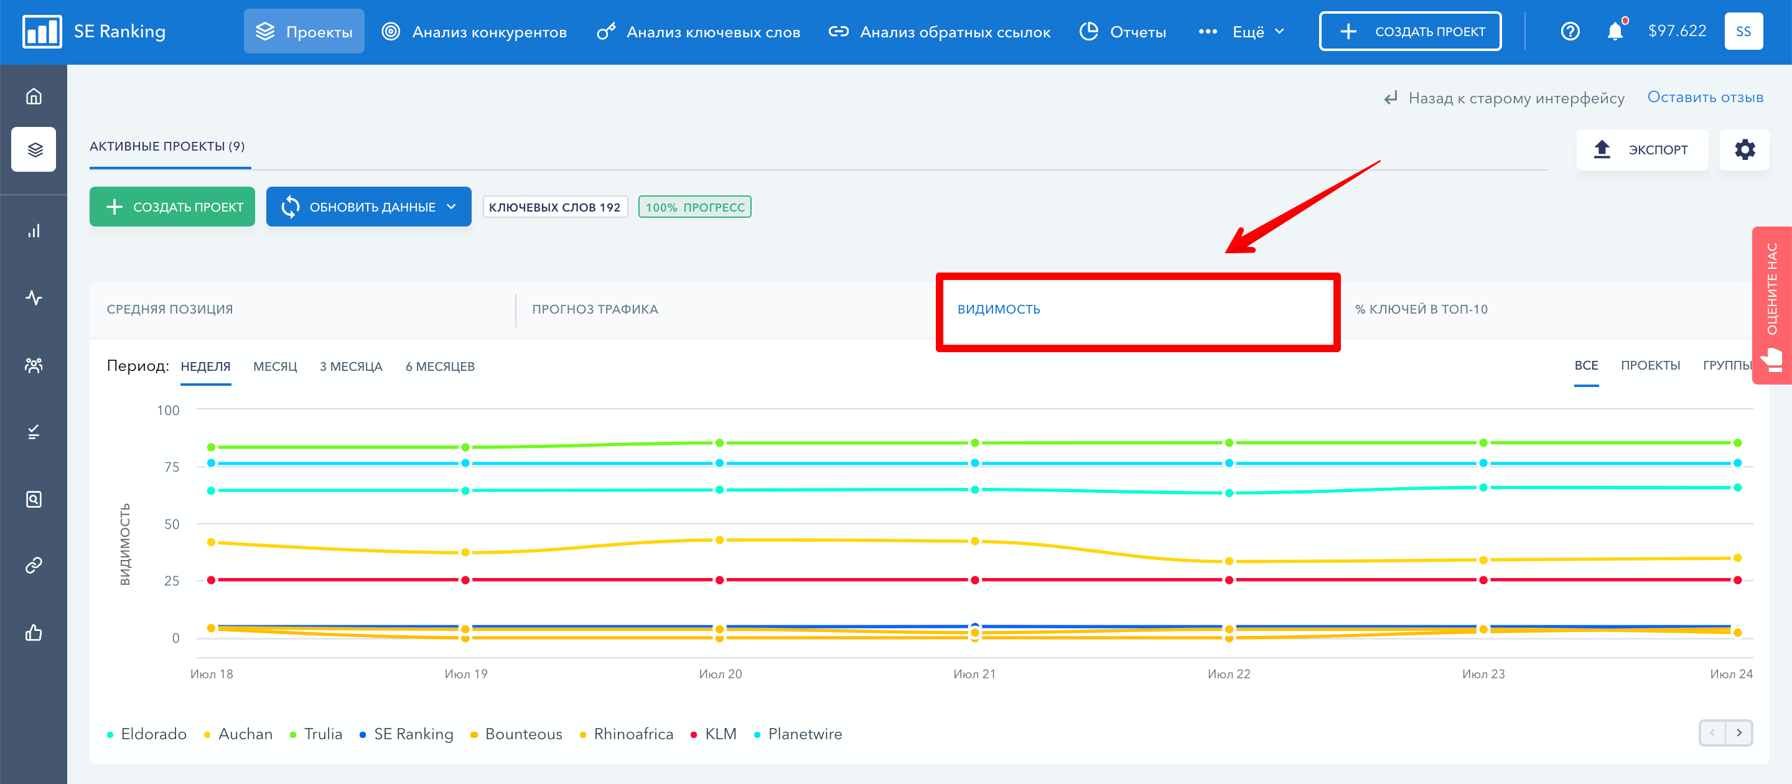
Task: Select 3 месяца period
Action: tap(350, 366)
